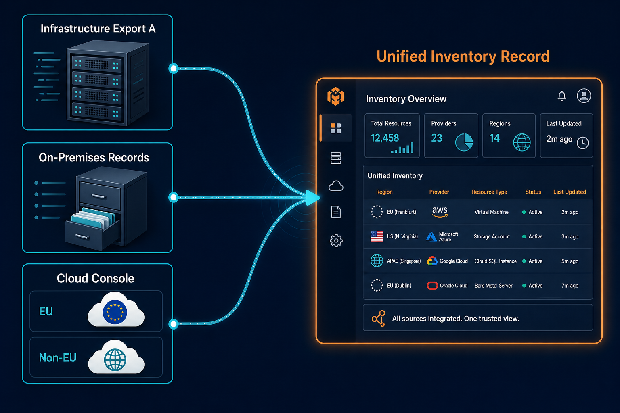Click the bar chart icon in Total Resources

(x=402, y=148)
